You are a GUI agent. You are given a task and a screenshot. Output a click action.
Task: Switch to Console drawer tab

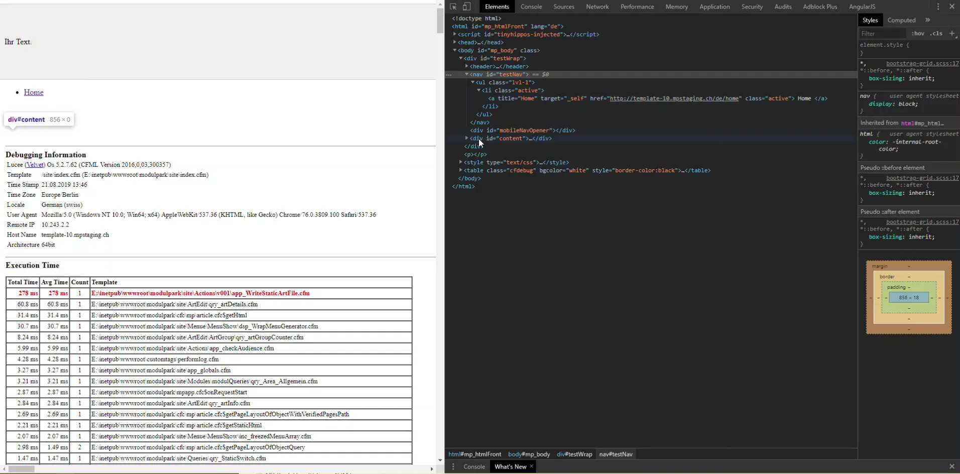[474, 466]
